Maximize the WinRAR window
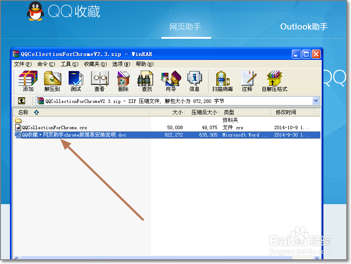 pos(306,54)
